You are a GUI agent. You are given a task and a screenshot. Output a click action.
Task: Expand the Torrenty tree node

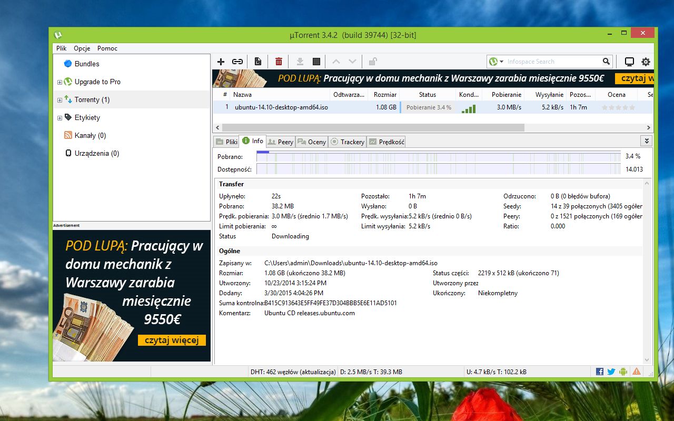60,100
